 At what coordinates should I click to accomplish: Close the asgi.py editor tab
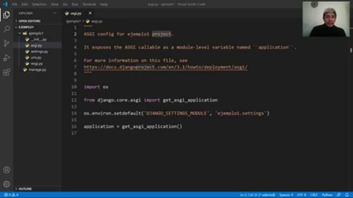point(90,13)
